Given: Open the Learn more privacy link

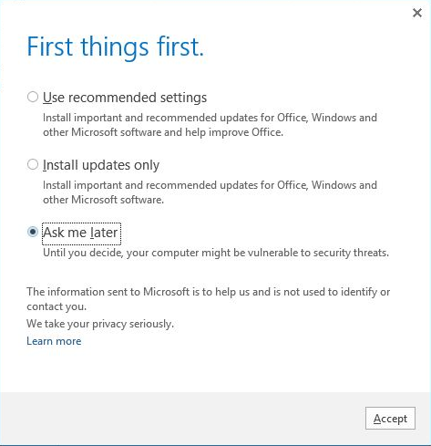Looking at the screenshot, I should pos(54,341).
